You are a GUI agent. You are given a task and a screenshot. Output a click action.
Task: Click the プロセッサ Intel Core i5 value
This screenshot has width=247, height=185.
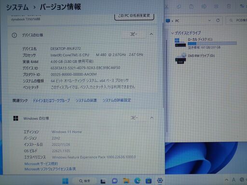point(97,55)
